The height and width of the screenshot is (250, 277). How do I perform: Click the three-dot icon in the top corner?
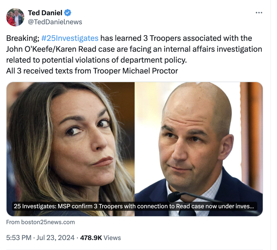point(259,12)
